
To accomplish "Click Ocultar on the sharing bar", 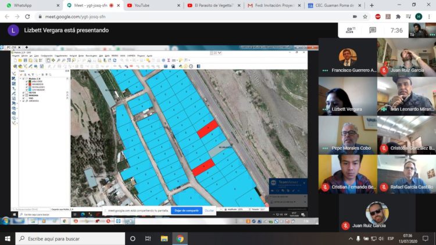I will coord(209,210).
